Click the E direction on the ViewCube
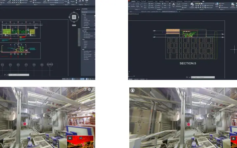 tap(79, 17)
